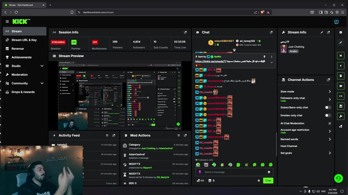Click the info icon in right sidebar

click(x=341, y=32)
